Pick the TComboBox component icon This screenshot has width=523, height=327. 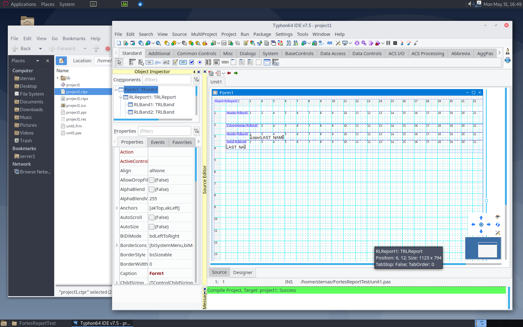coord(217,62)
